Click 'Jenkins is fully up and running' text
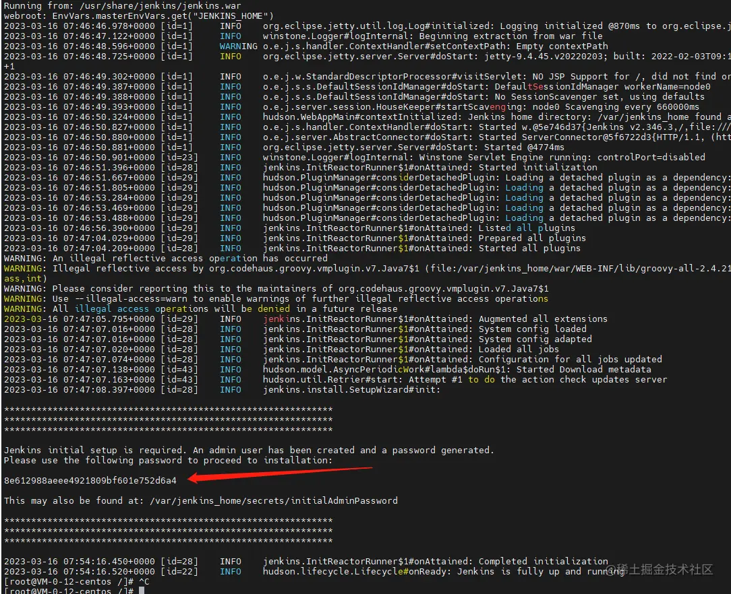The image size is (731, 594). [x=541, y=572]
